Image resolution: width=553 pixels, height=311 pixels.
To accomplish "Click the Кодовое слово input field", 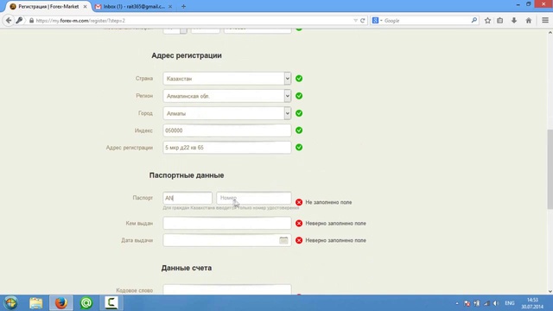I will [226, 289].
